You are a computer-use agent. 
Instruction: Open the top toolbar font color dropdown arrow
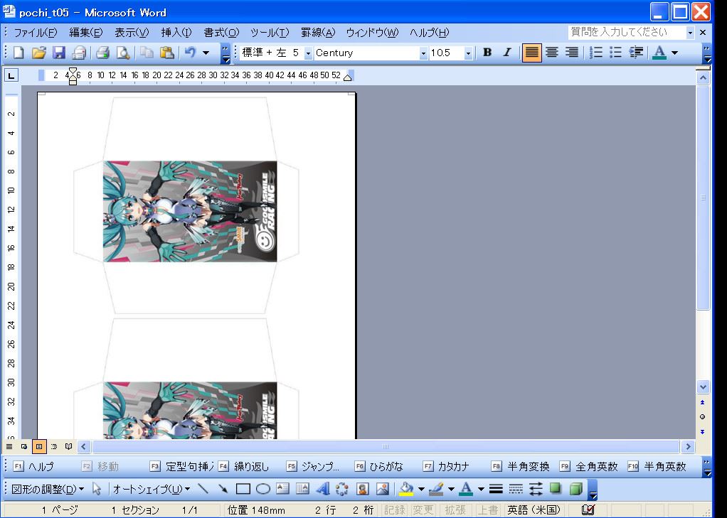[x=675, y=53]
